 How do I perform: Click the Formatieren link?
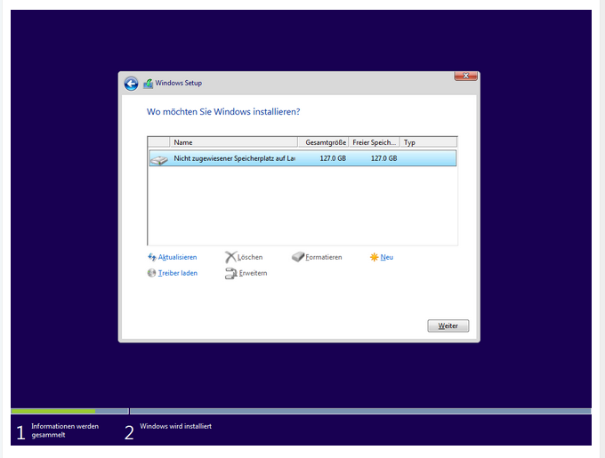point(324,257)
